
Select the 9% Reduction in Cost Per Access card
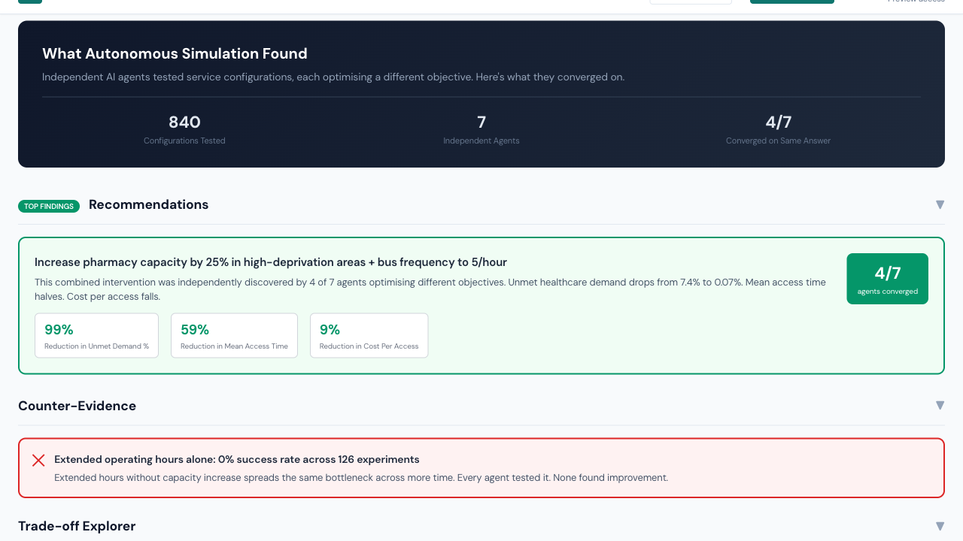[369, 335]
